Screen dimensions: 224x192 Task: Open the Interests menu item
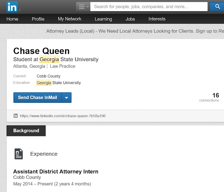(x=157, y=19)
